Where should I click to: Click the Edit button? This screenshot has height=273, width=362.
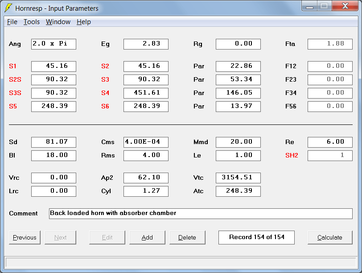click(107, 237)
